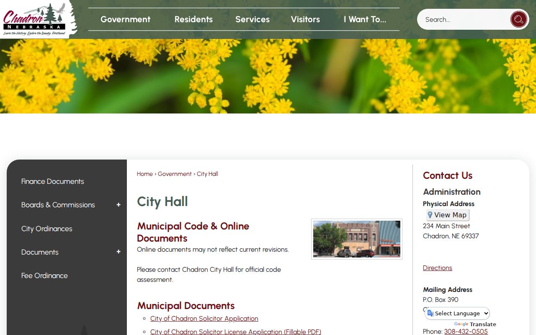This screenshot has height=335, width=536.
Task: Click the Contact Us heading
Action: (x=448, y=175)
